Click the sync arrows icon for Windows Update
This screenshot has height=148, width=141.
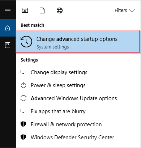click(23, 98)
